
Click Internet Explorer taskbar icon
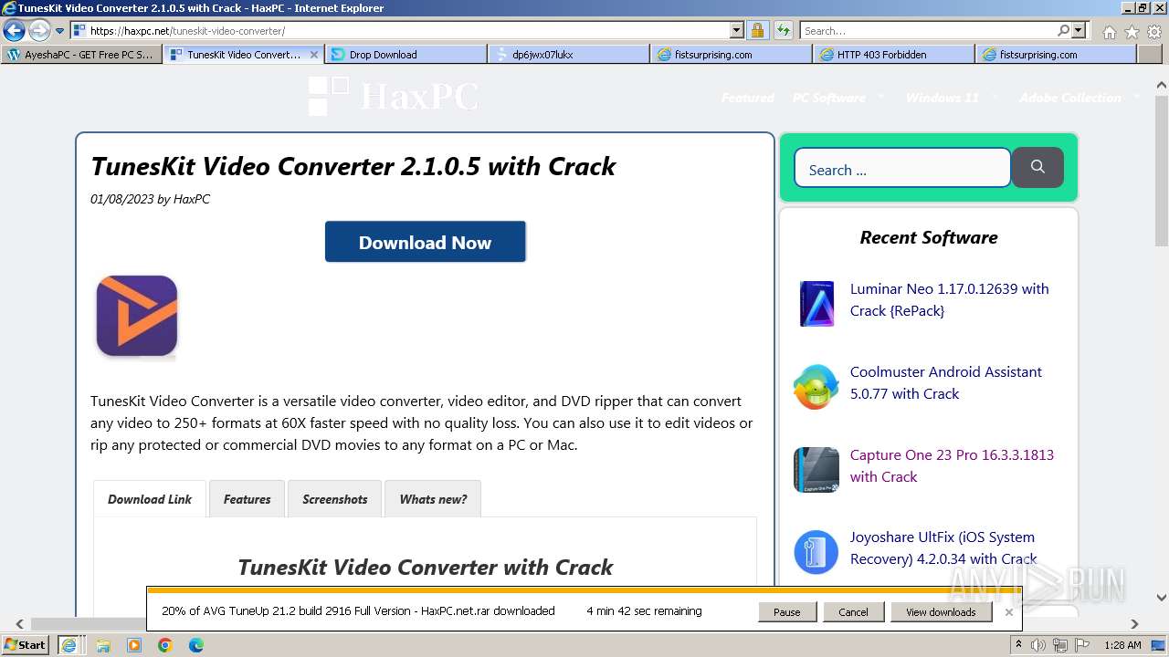(x=68, y=645)
